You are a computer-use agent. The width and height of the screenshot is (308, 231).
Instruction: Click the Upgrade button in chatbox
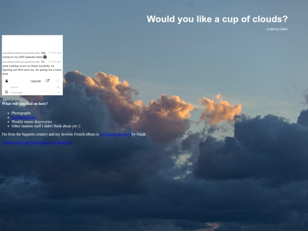pyautogui.click(x=36, y=81)
